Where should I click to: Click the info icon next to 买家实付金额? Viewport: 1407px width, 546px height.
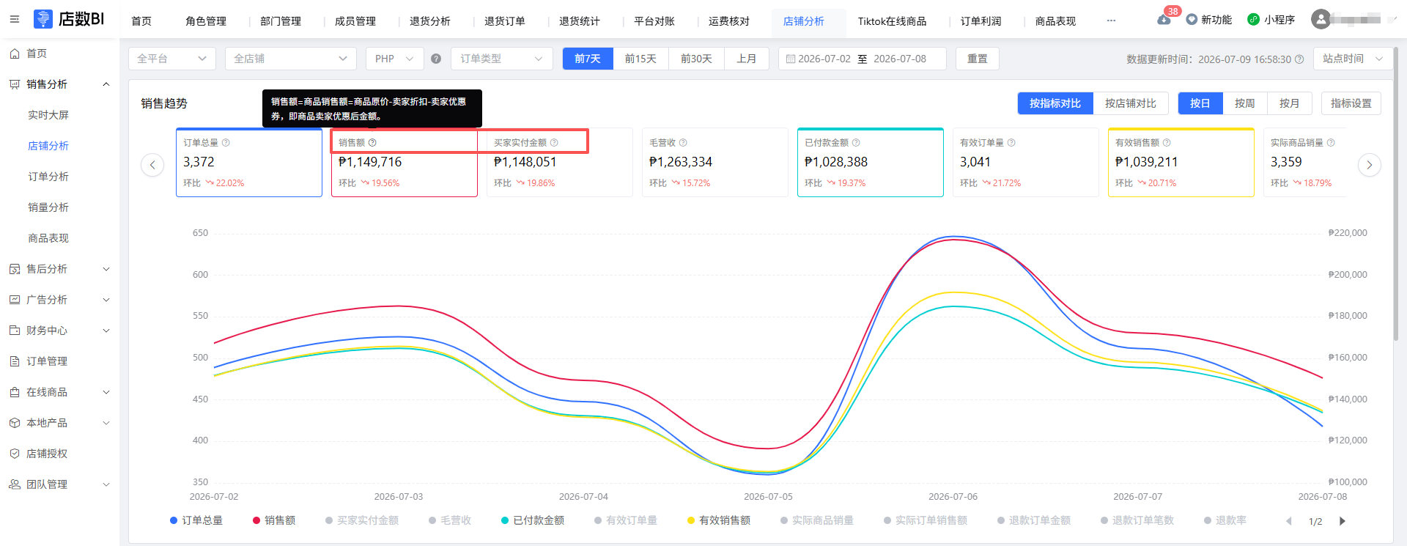(x=554, y=143)
